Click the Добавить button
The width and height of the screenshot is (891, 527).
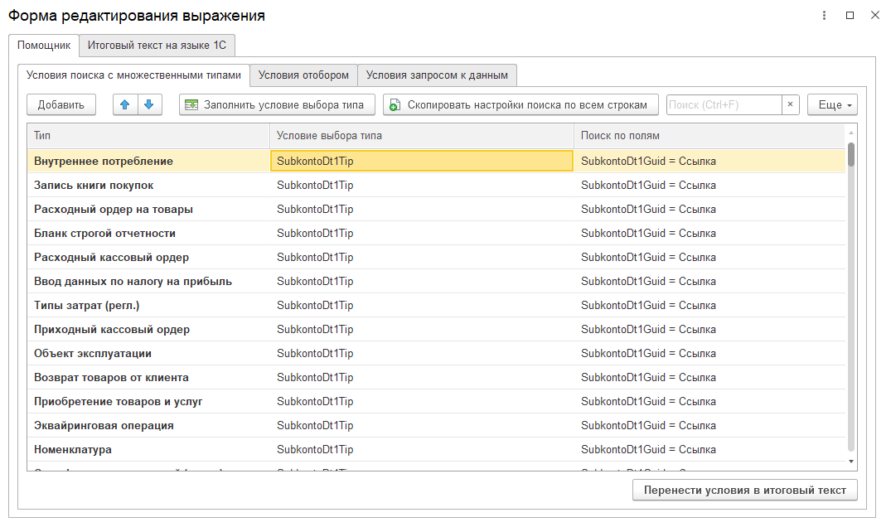click(x=61, y=105)
